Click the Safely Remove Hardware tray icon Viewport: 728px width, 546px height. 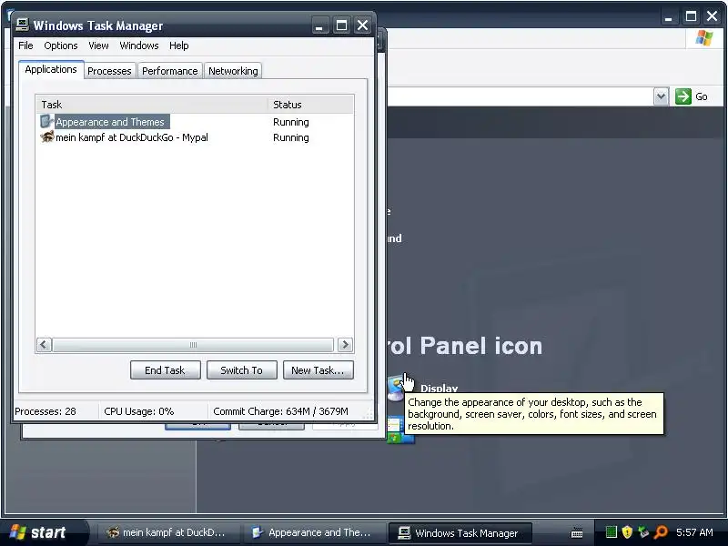[643, 532]
